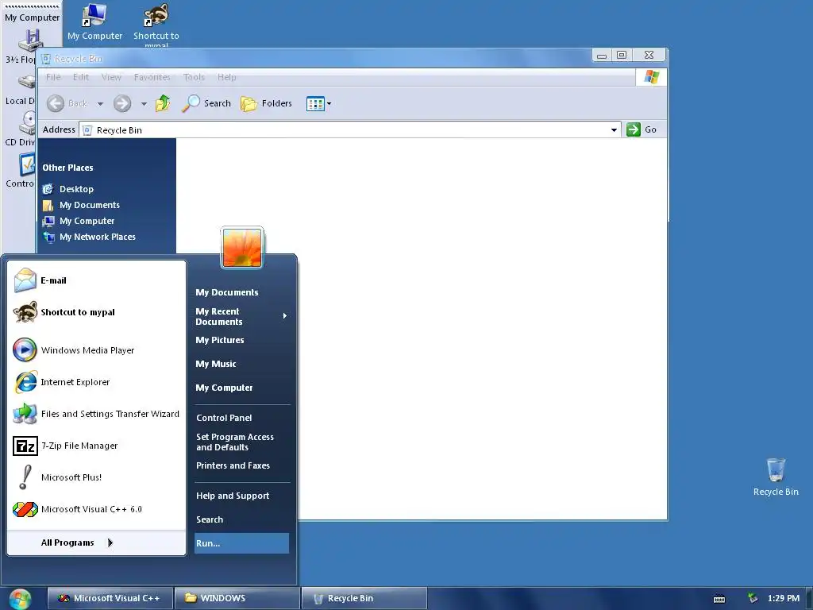Open the Tools menu

click(x=194, y=77)
